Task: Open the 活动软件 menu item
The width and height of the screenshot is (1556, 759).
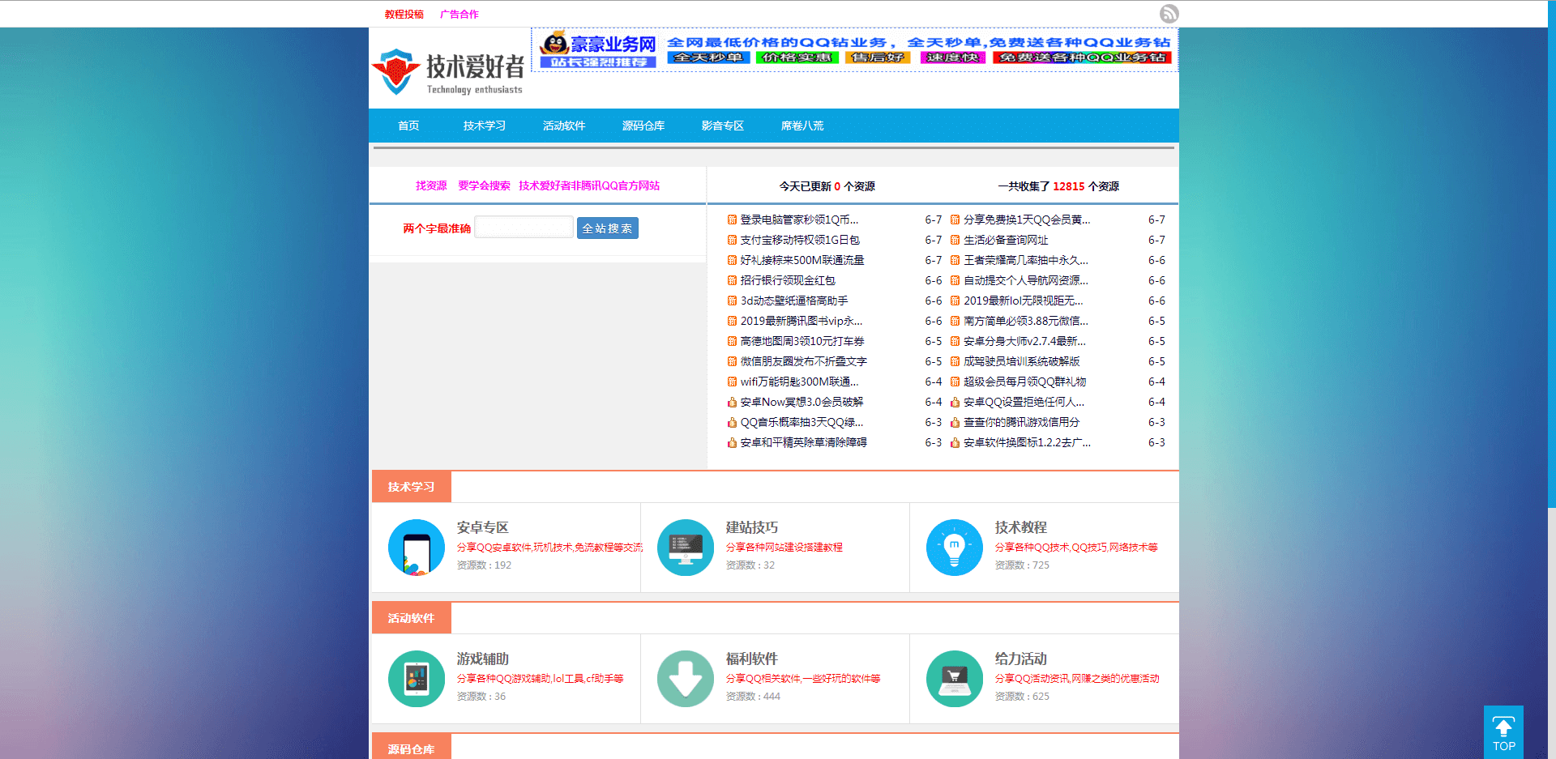Action: pos(564,126)
